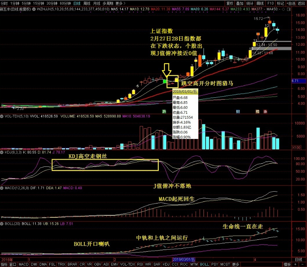
Task: Select the 1分钟 period tab
Action: click(15, 3)
